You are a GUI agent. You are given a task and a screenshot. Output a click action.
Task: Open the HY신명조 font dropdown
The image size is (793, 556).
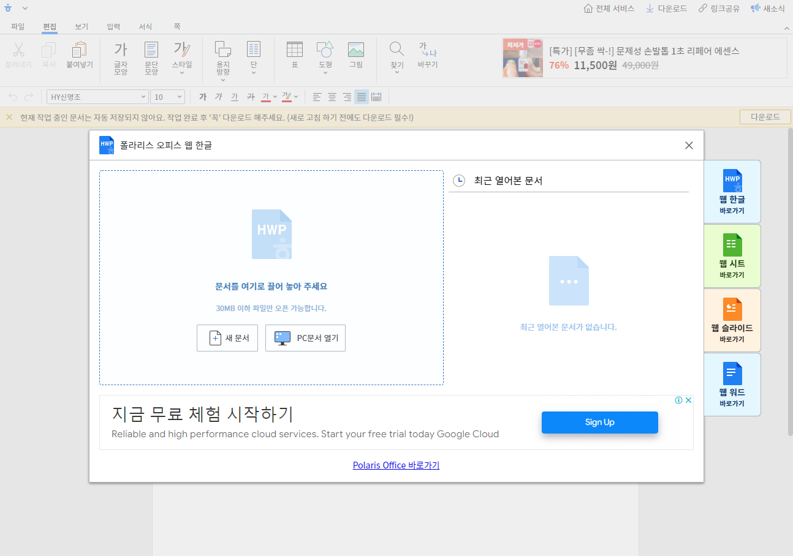pyautogui.click(x=97, y=97)
